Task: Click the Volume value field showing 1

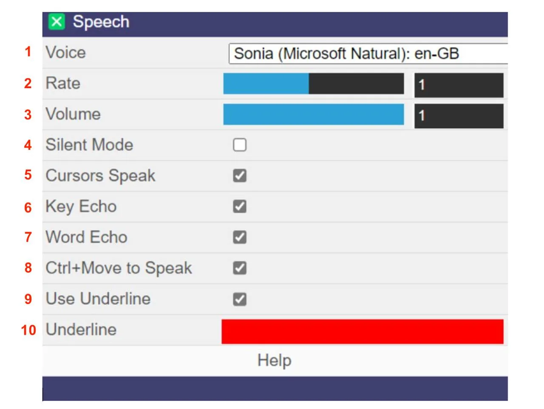Action: (458, 116)
